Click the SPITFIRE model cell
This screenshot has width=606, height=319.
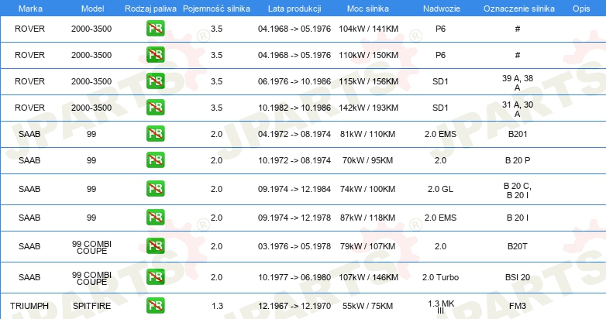coord(92,306)
